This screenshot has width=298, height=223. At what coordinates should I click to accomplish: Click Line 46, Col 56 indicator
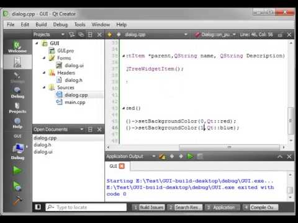pos(256,35)
